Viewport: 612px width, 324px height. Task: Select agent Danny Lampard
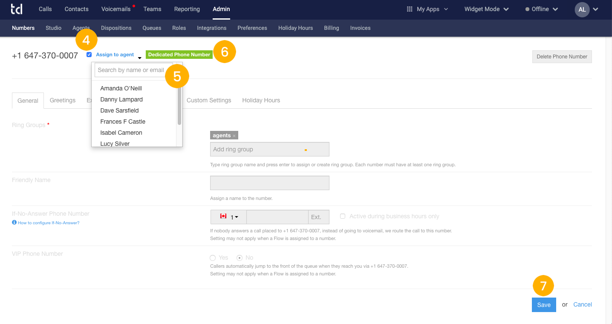[121, 99]
